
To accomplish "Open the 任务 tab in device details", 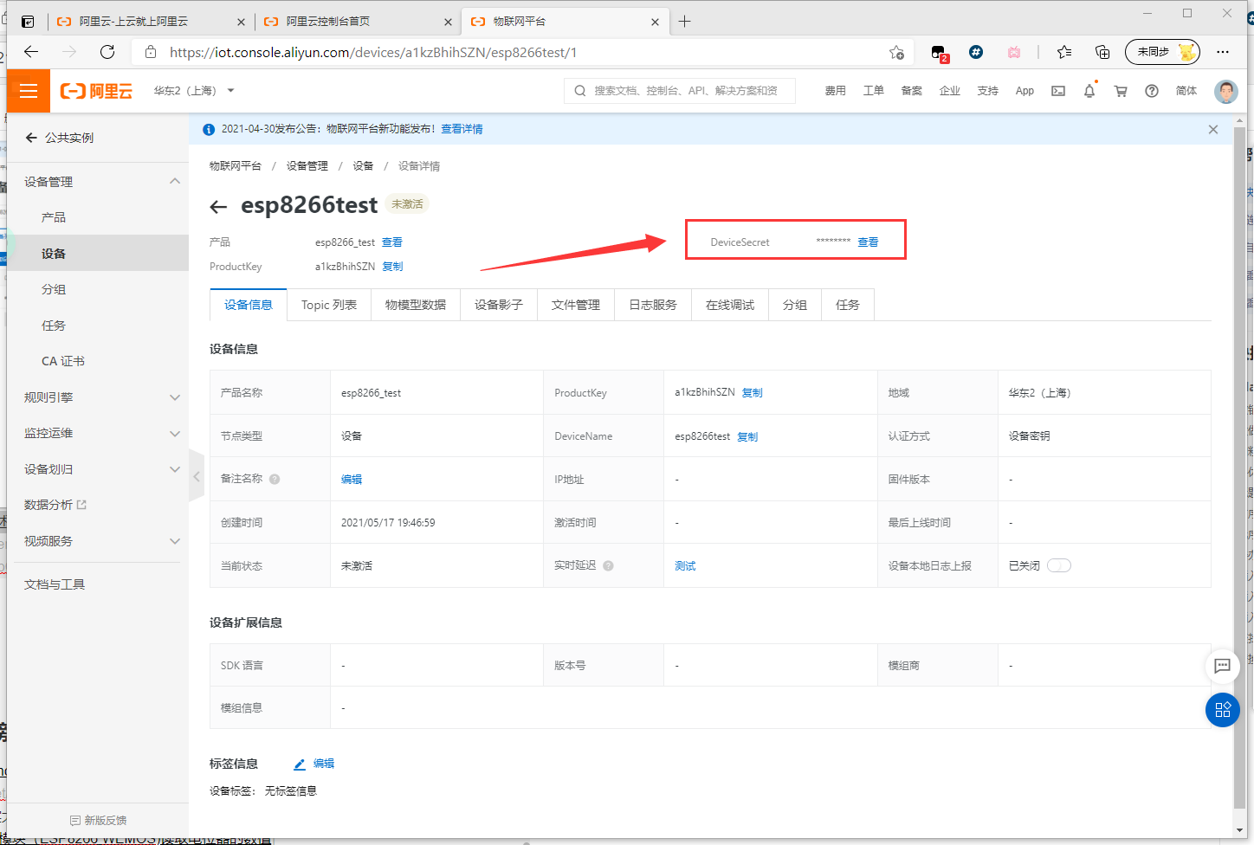I will (848, 305).
